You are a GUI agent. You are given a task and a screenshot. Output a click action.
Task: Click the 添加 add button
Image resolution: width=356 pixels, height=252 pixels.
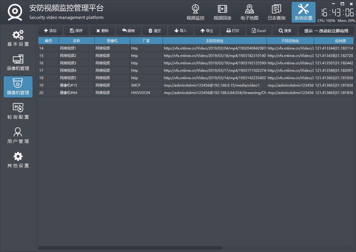50,31
